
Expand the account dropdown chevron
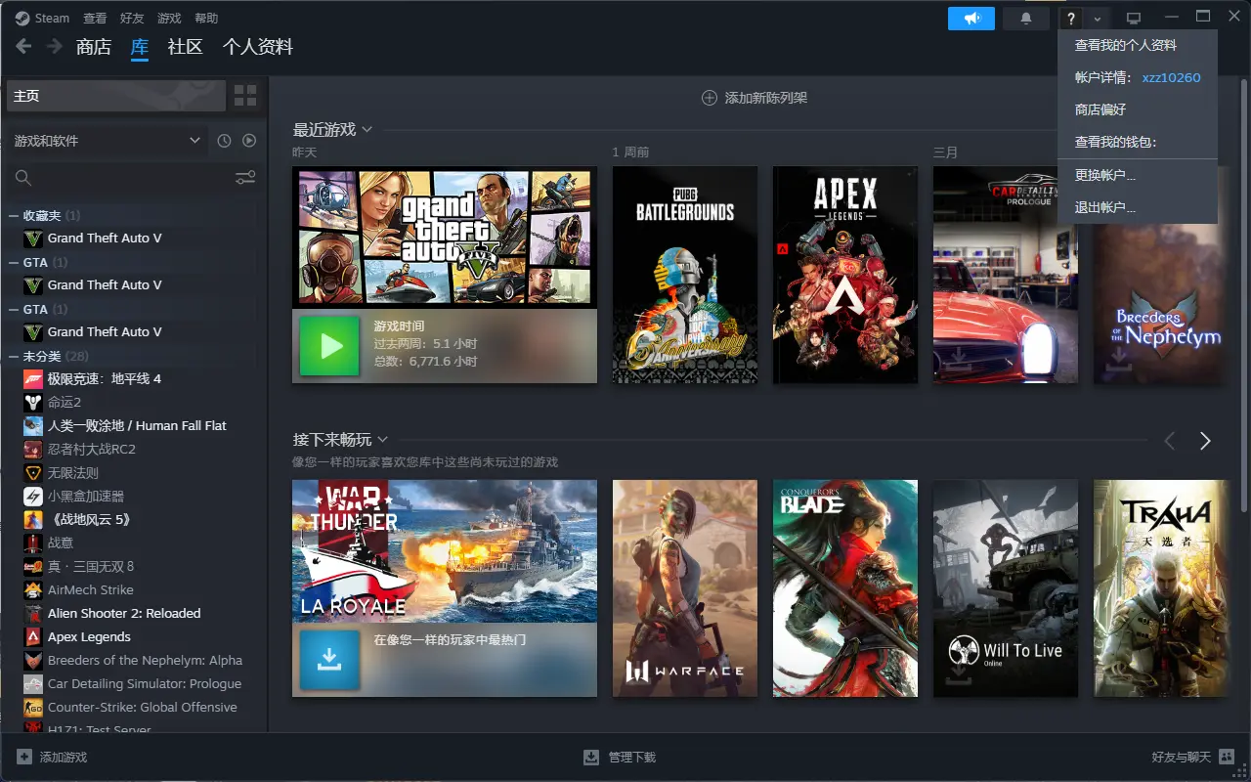[1098, 19]
